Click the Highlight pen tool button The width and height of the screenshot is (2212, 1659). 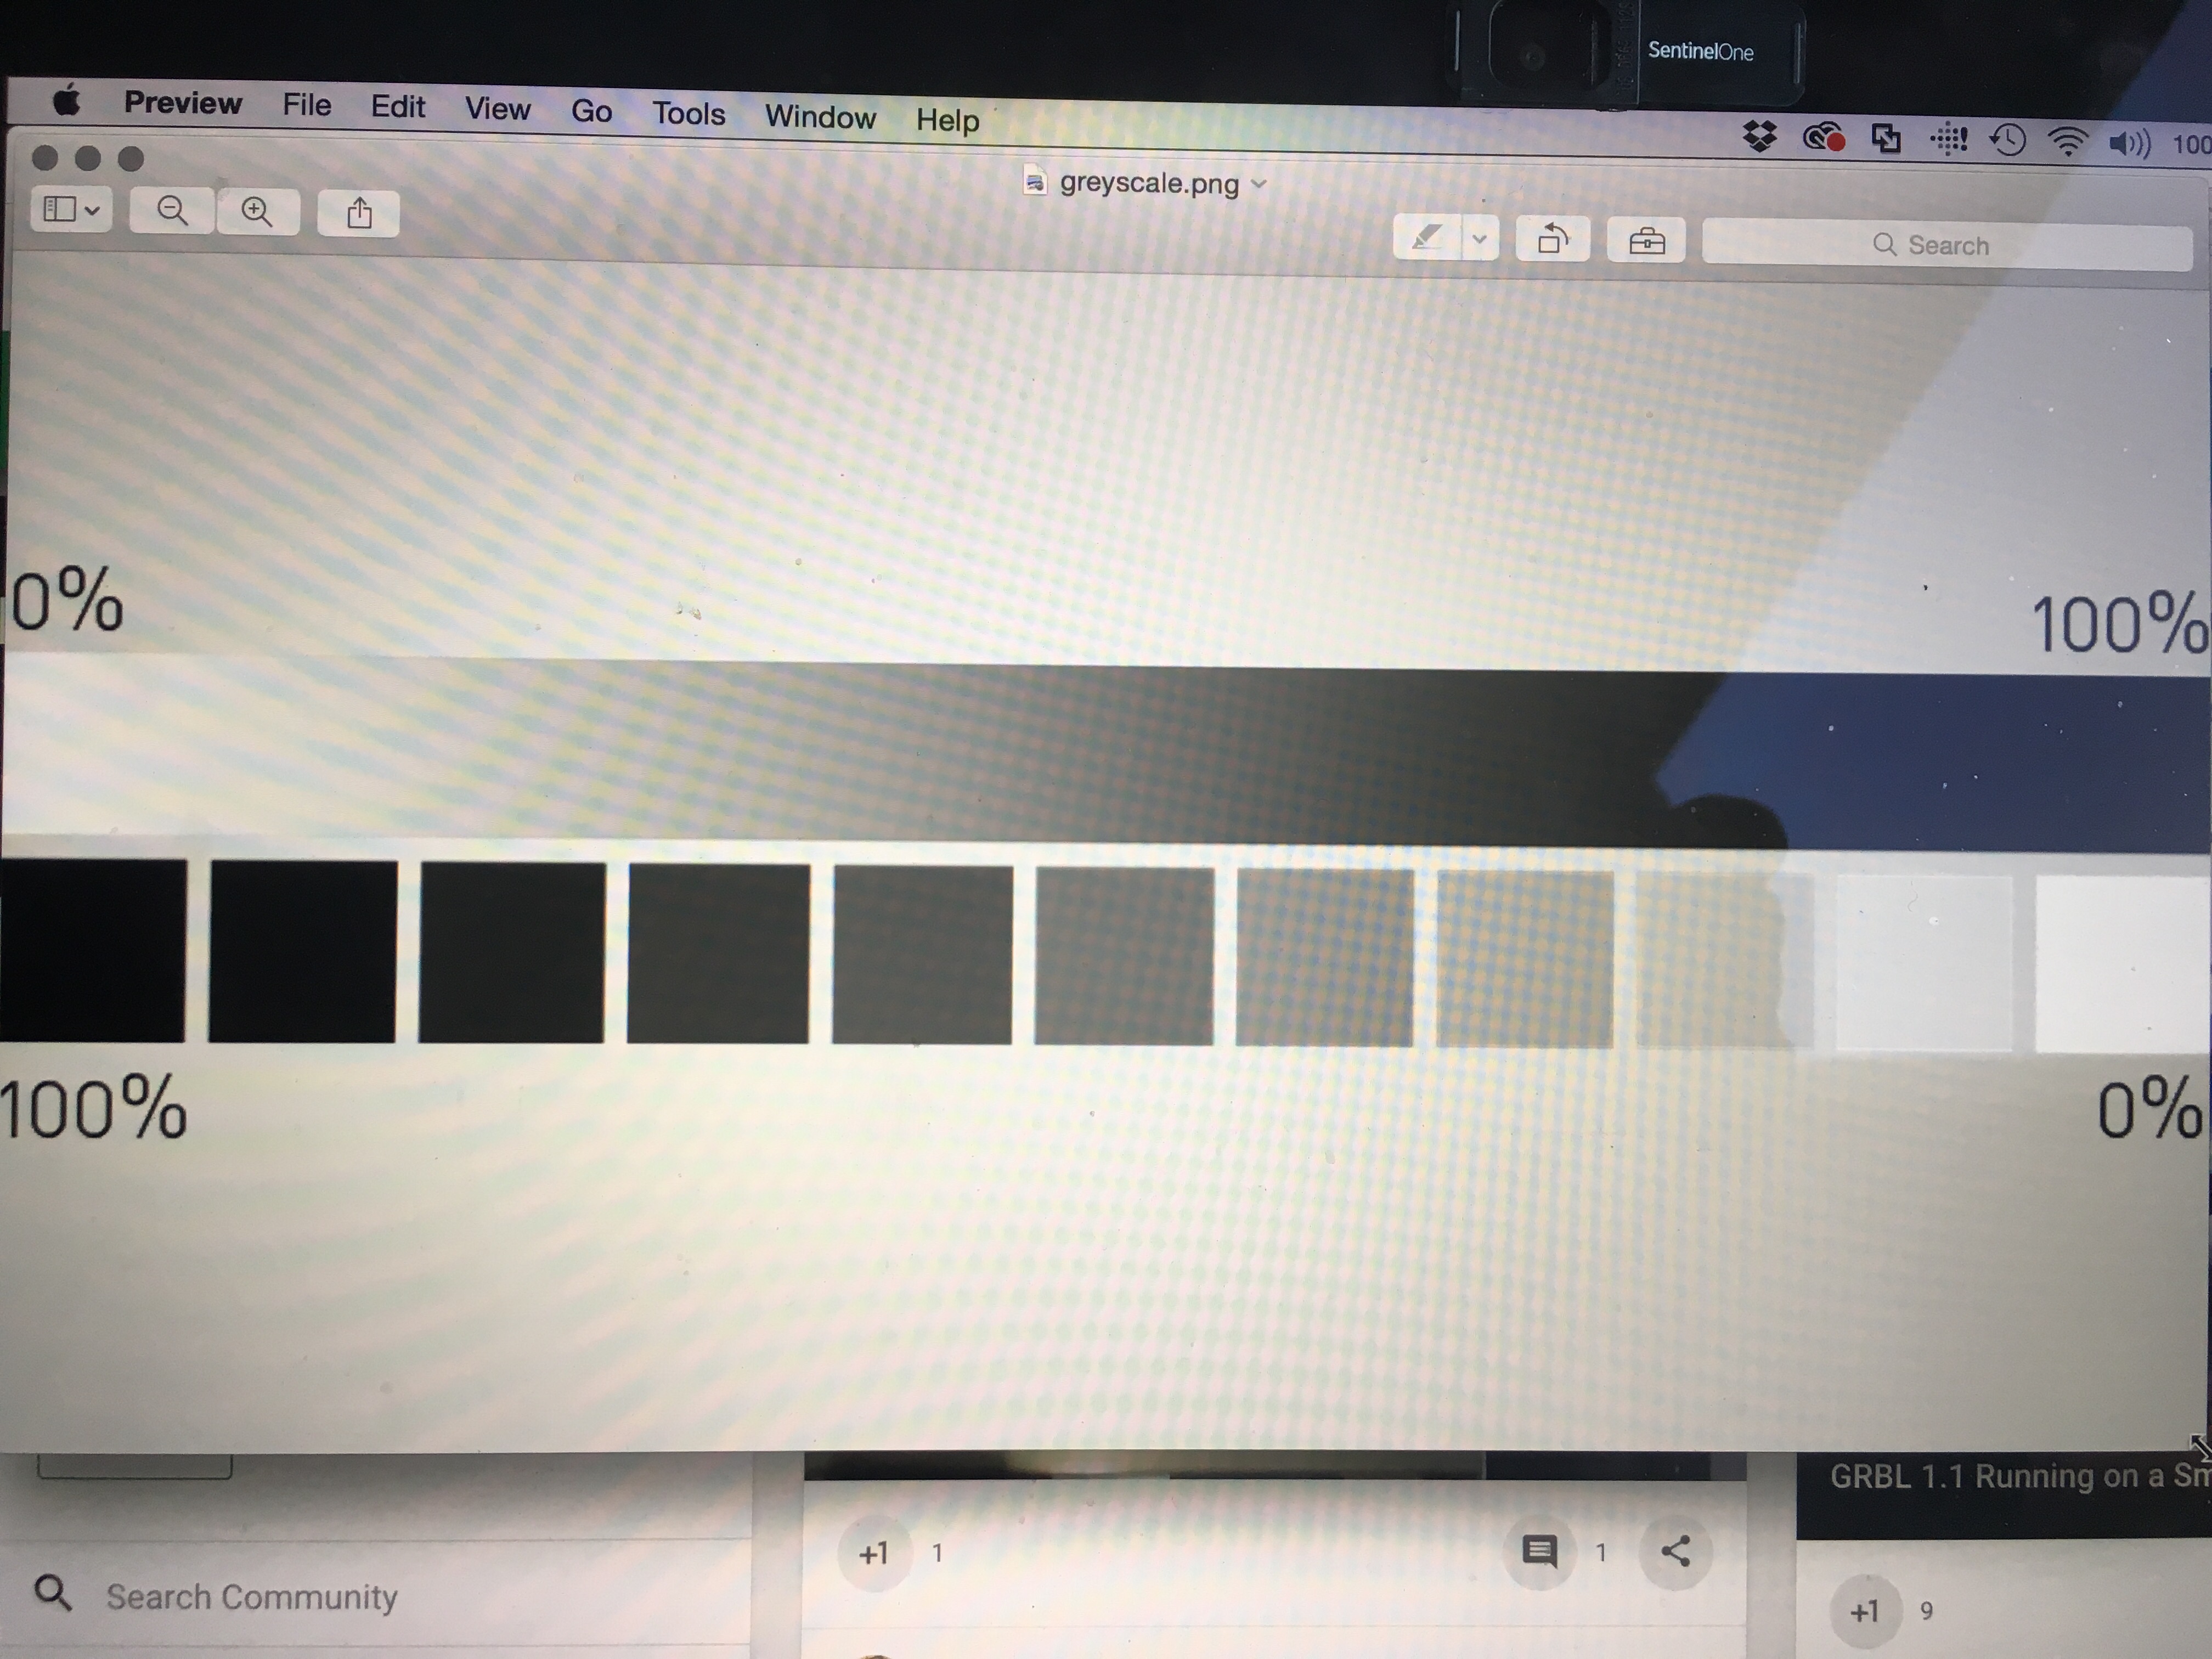[1427, 238]
